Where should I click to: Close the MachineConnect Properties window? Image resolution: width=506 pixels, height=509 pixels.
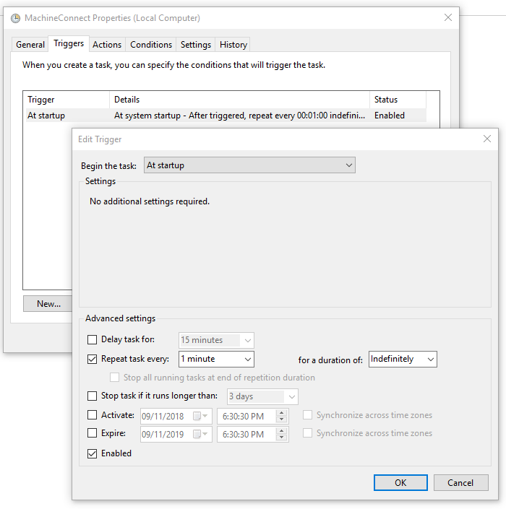tap(448, 18)
